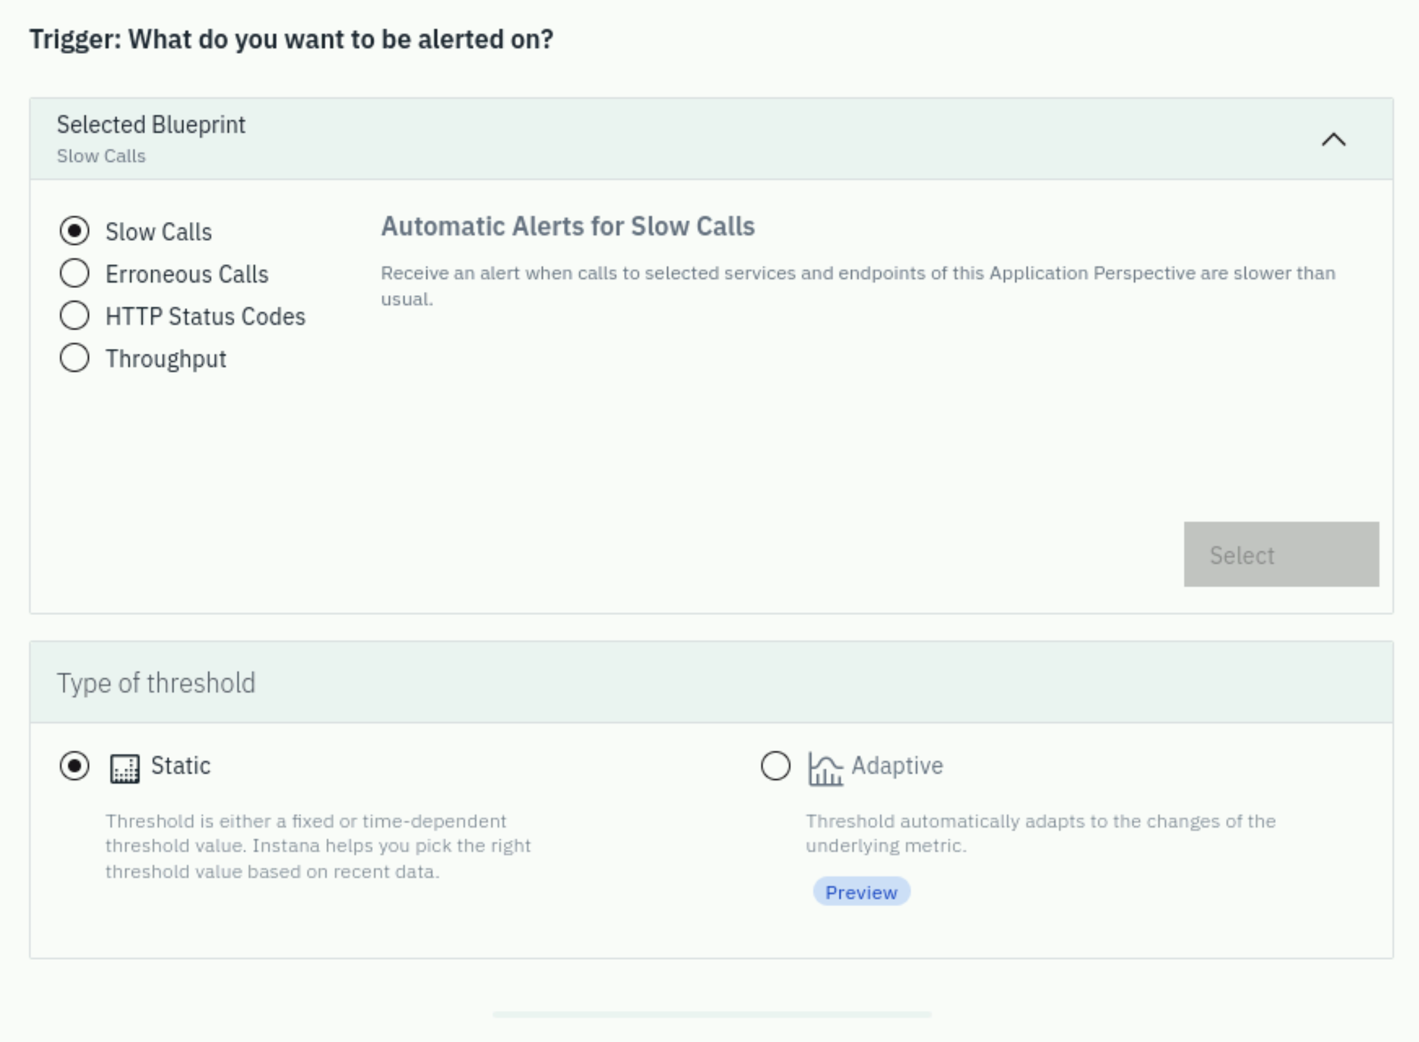The image size is (1419, 1042).
Task: Click the Automatic Alerts for Slow Calls heading
Action: [568, 227]
